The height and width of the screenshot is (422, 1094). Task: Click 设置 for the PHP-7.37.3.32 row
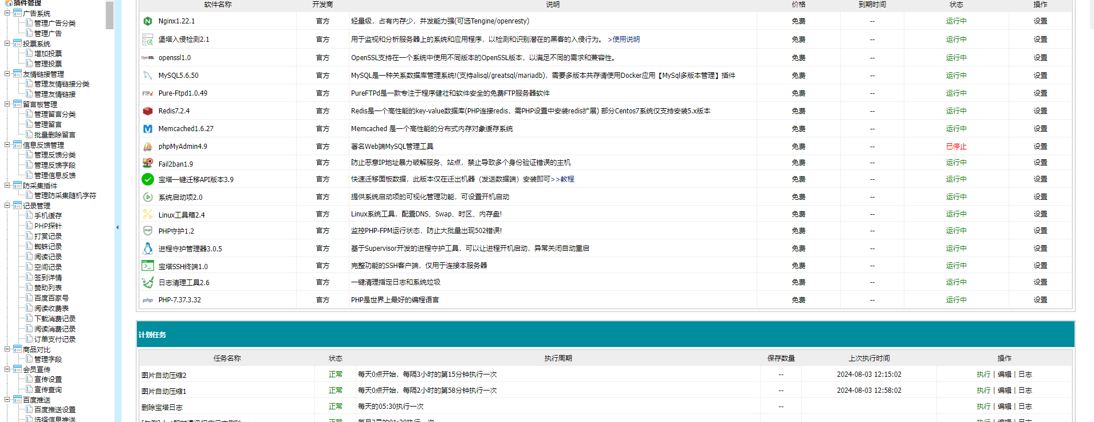click(x=1040, y=300)
